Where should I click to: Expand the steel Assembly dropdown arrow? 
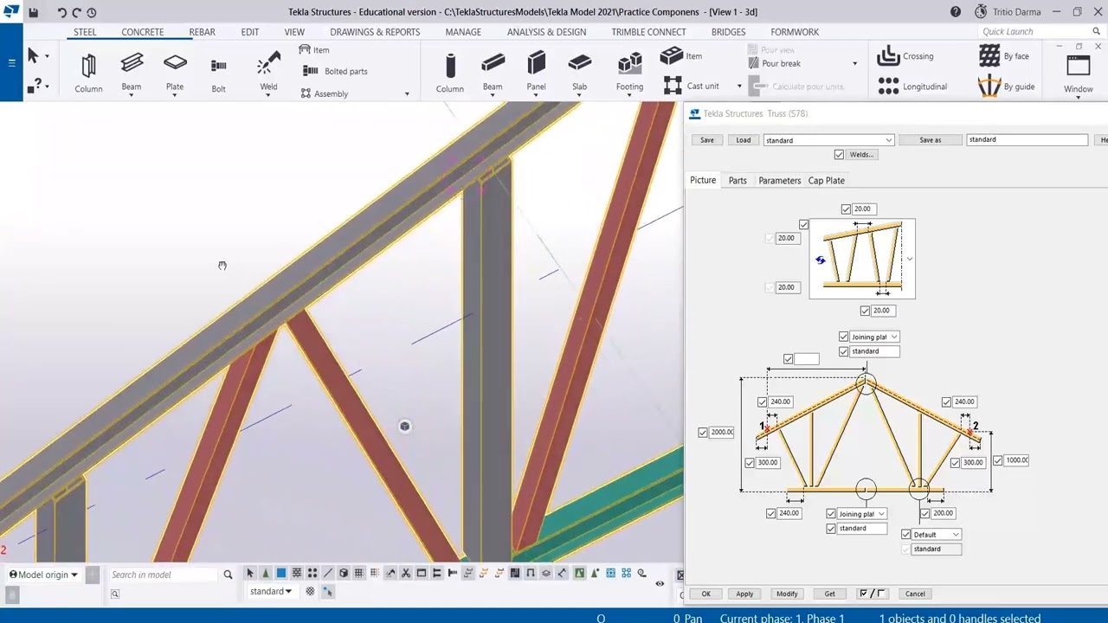tap(407, 94)
